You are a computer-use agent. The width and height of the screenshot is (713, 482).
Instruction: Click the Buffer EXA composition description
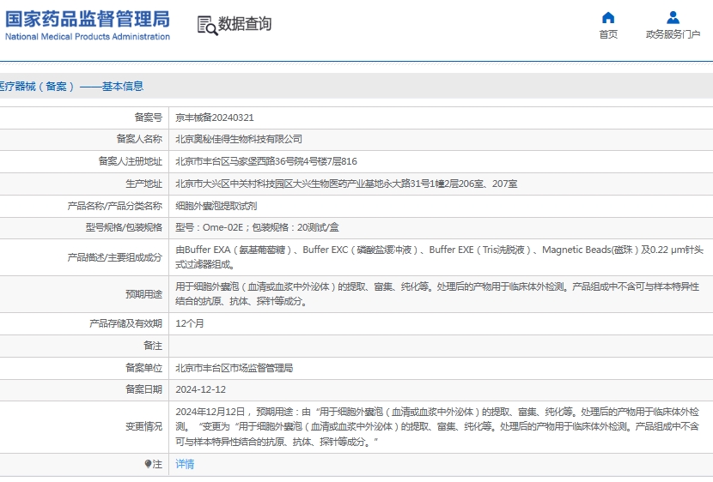coord(439,257)
